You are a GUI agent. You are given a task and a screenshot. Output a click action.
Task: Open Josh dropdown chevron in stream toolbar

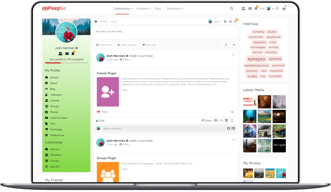[221, 22]
